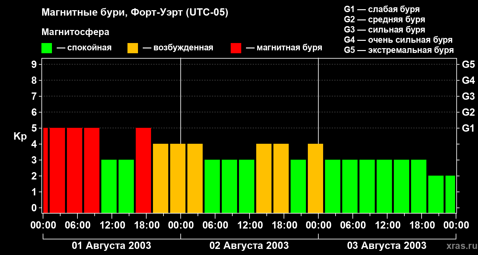Click the 'G3' label on the right axis
The width and height of the screenshot is (478, 255).
468,96
